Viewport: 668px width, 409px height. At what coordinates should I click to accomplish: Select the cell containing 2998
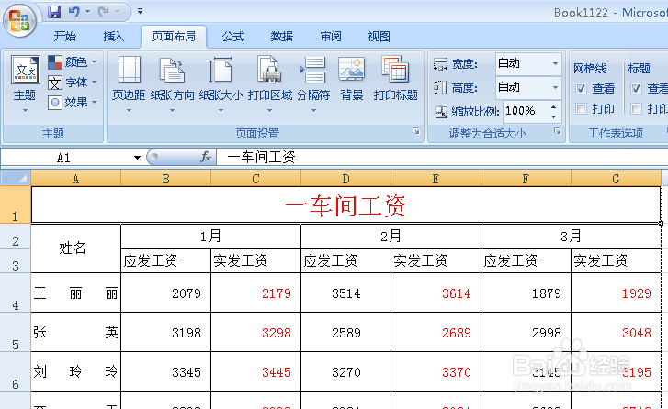click(x=526, y=333)
